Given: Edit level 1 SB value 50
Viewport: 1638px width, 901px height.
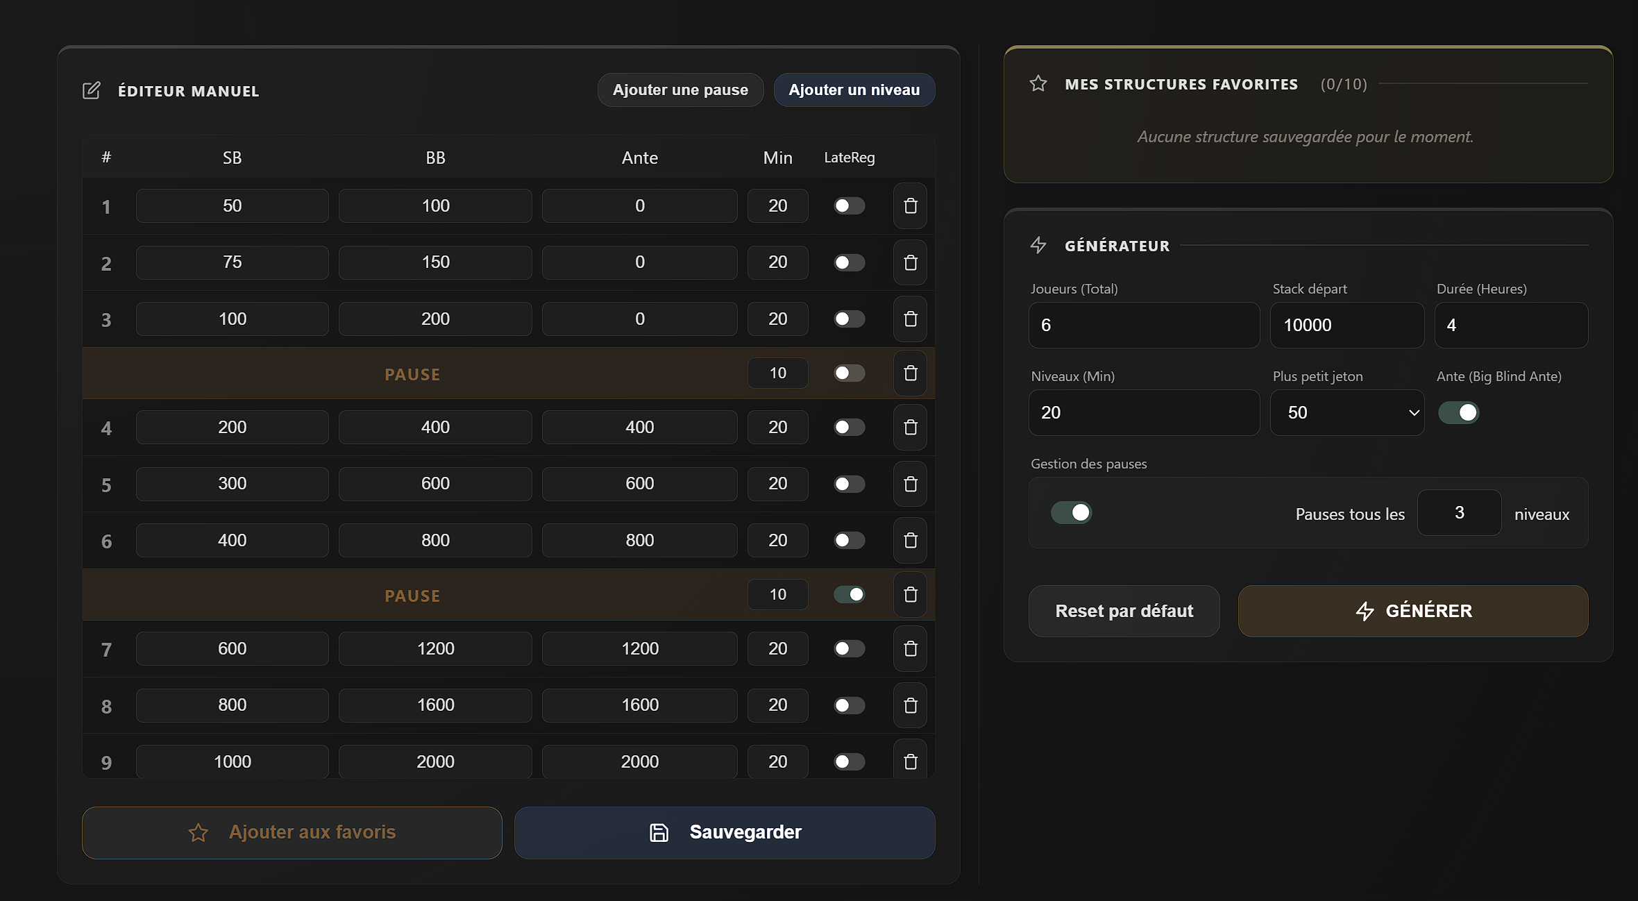Looking at the screenshot, I should [x=232, y=205].
